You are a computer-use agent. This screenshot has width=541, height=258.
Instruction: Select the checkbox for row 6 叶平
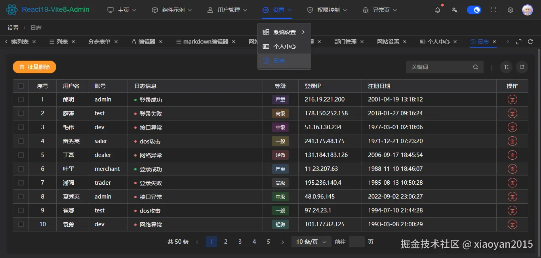point(21,169)
